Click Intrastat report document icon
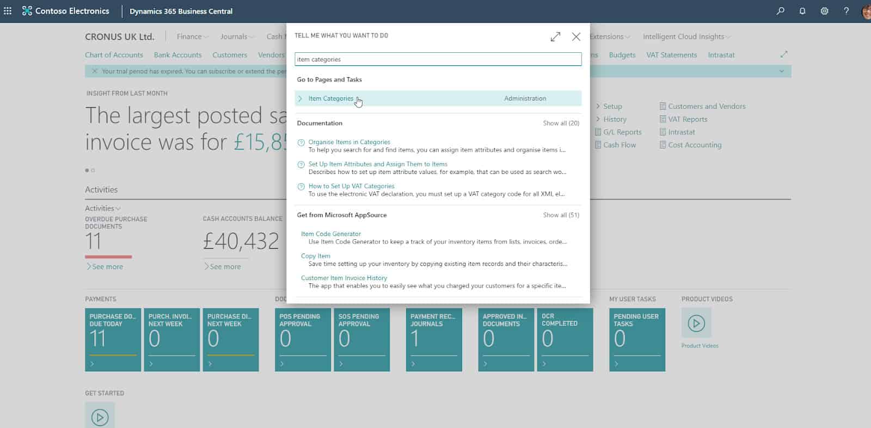Image resolution: width=871 pixels, height=428 pixels. pyautogui.click(x=663, y=132)
